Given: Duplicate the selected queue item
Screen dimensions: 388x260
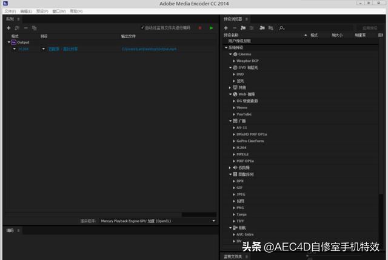Looking at the screenshot, I should click(x=35, y=28).
